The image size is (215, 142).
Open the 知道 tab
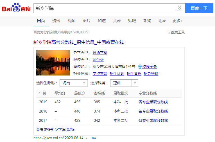tap(102, 21)
